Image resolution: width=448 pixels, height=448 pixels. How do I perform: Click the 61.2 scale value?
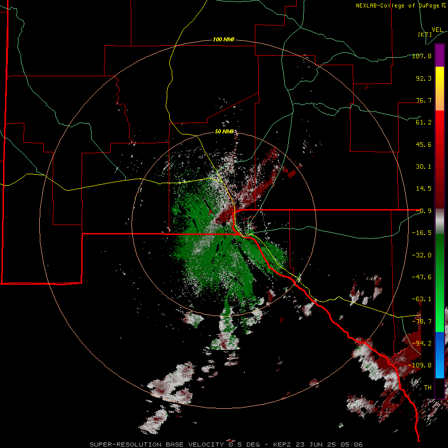tap(424, 122)
